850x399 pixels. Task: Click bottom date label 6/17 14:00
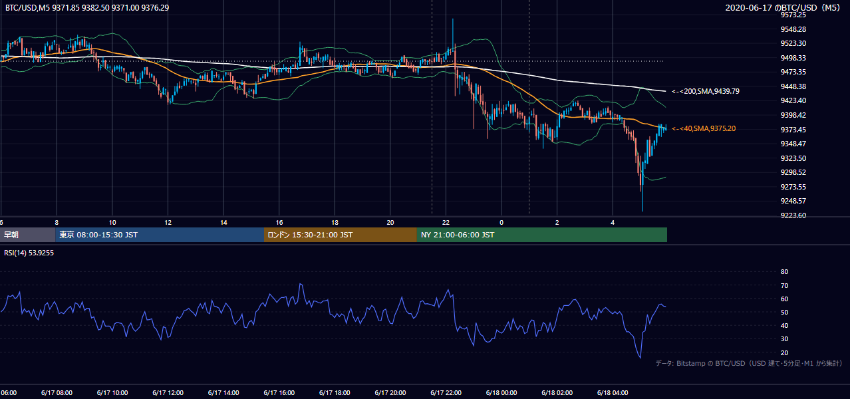tap(223, 393)
